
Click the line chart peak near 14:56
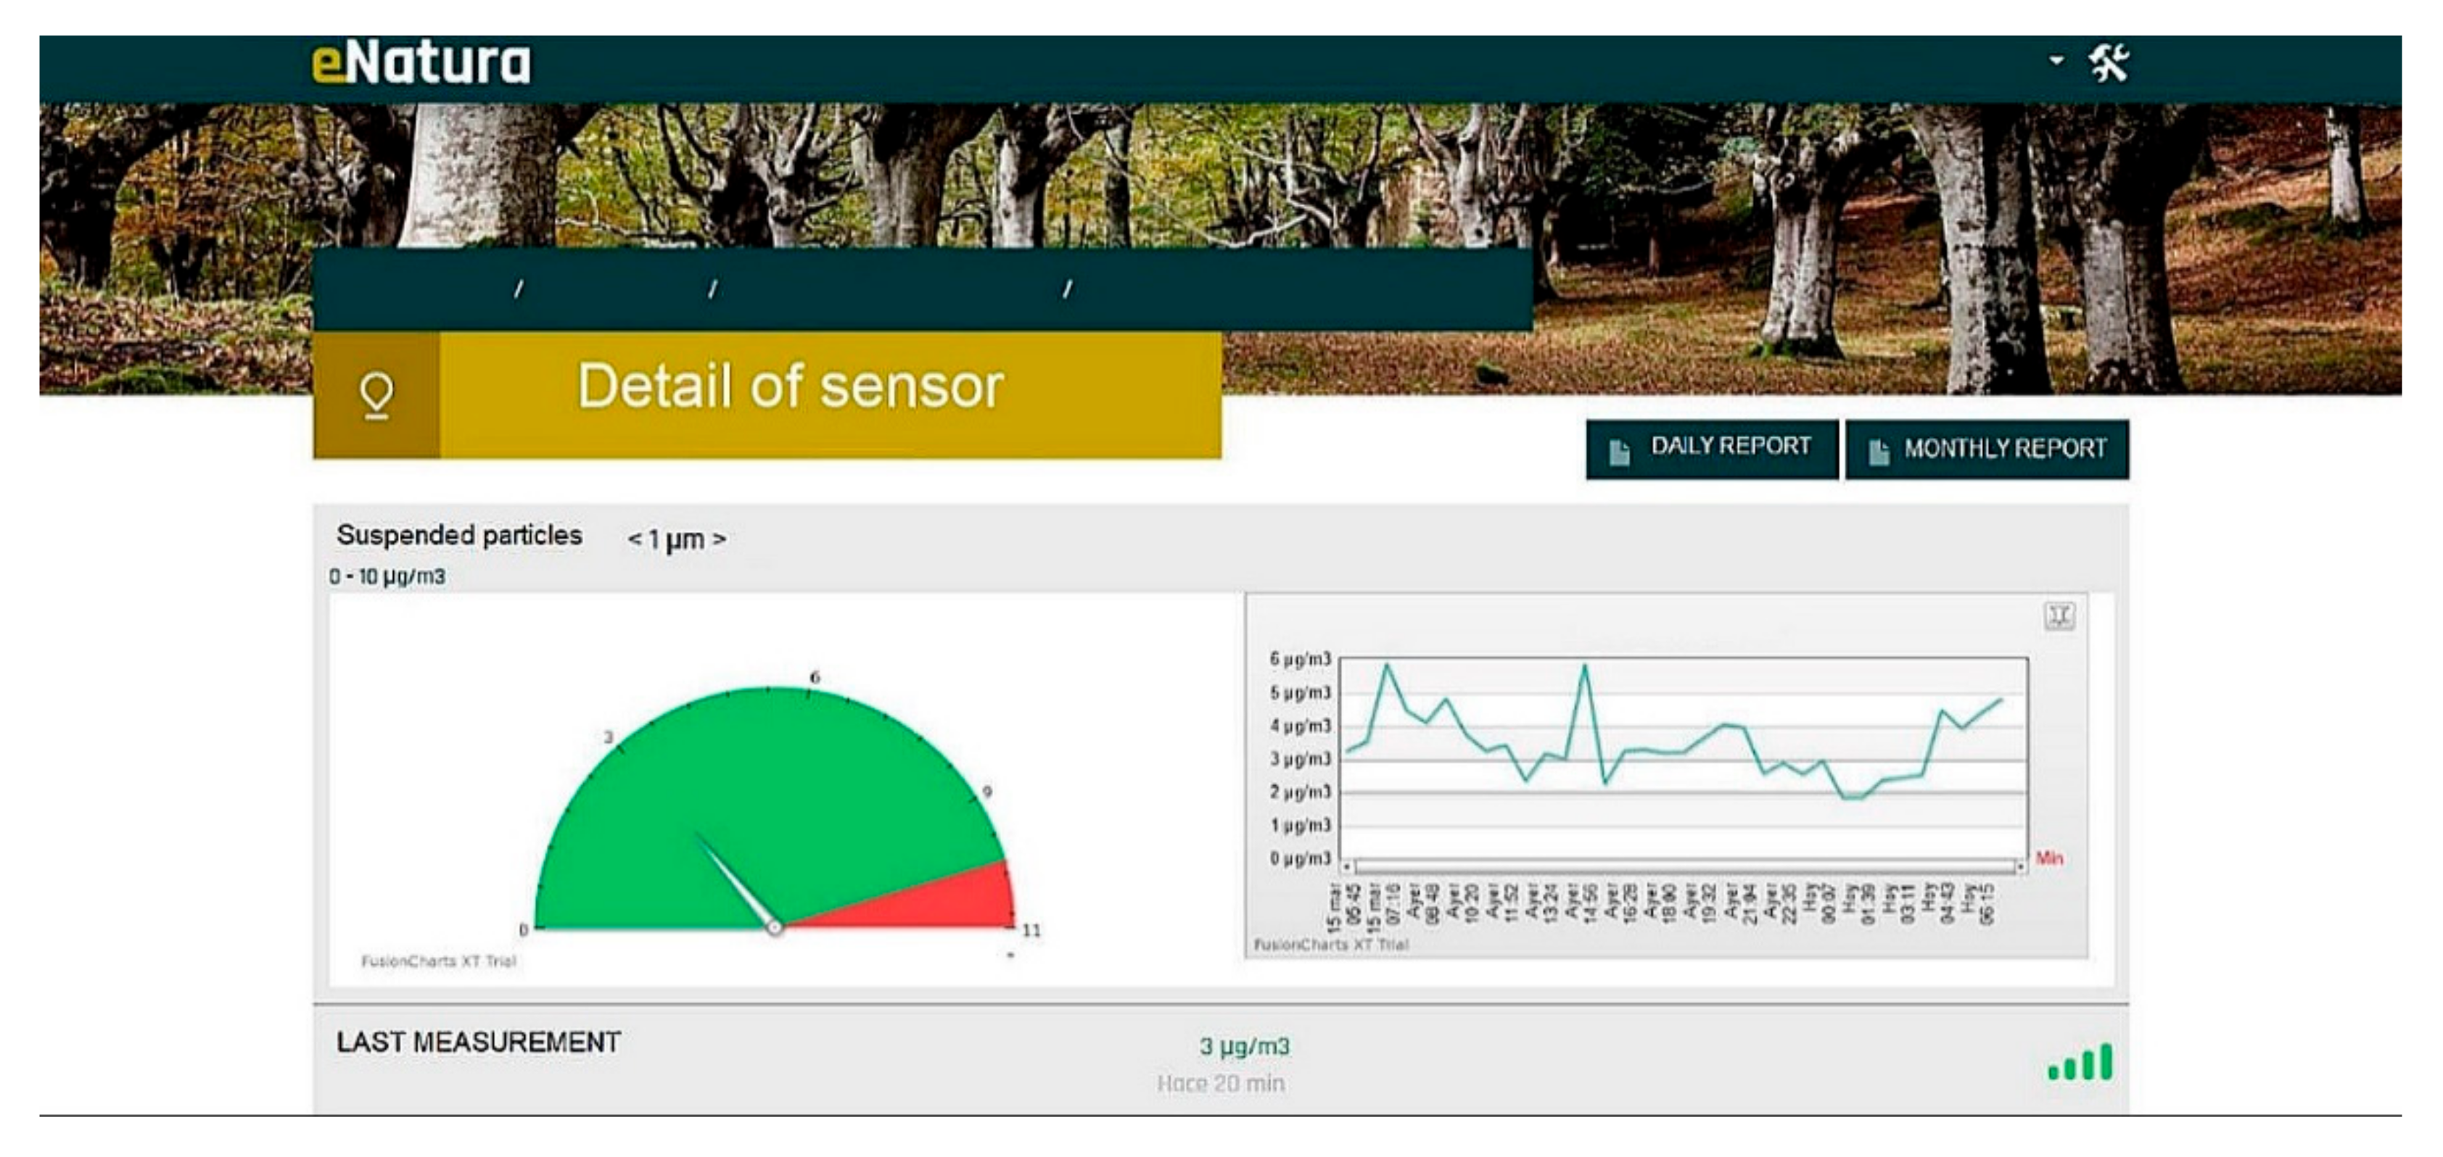[1585, 666]
